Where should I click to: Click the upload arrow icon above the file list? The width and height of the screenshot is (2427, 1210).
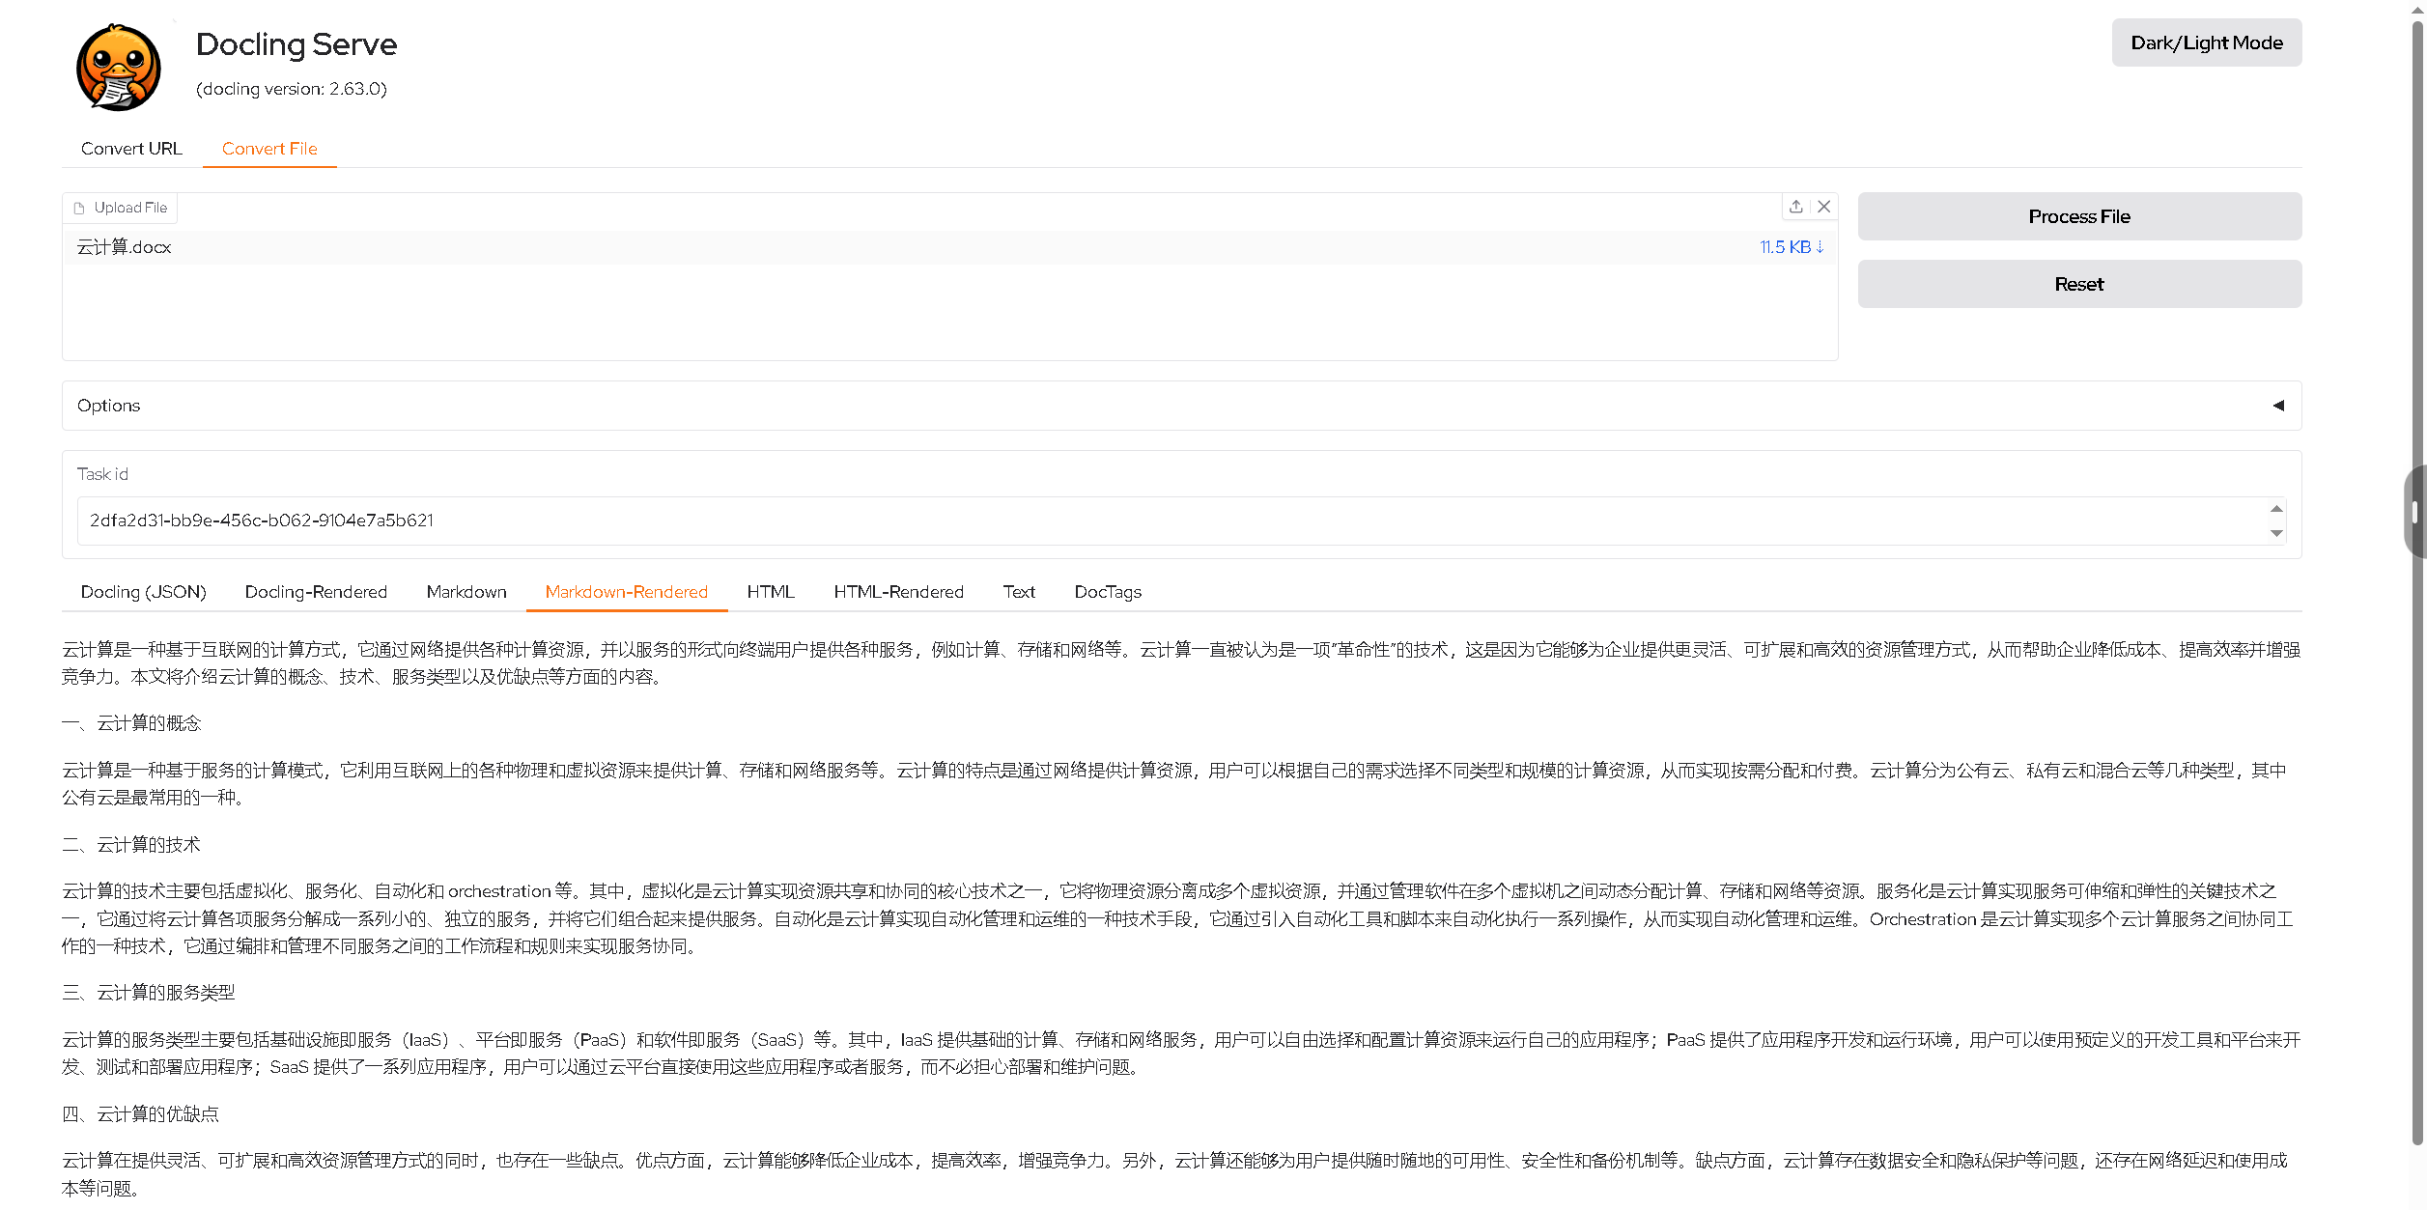1795,206
